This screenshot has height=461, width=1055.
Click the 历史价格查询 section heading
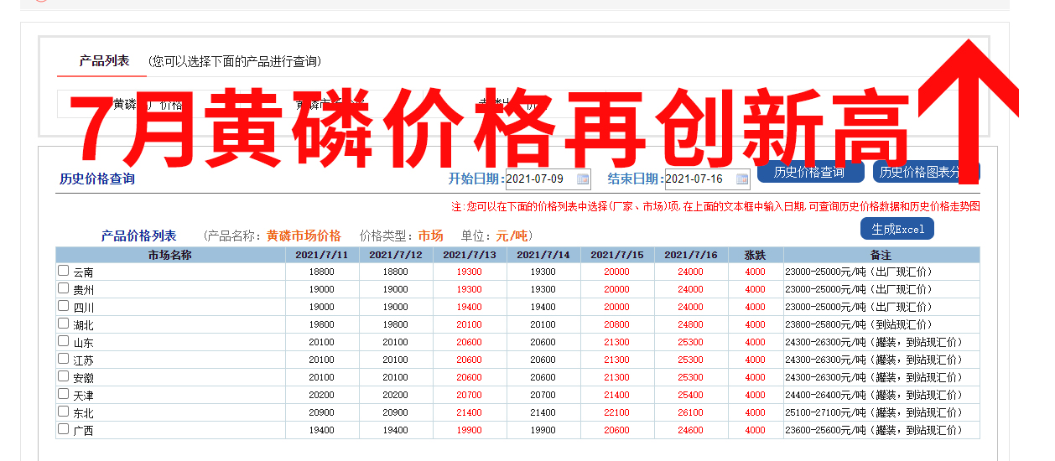point(96,179)
